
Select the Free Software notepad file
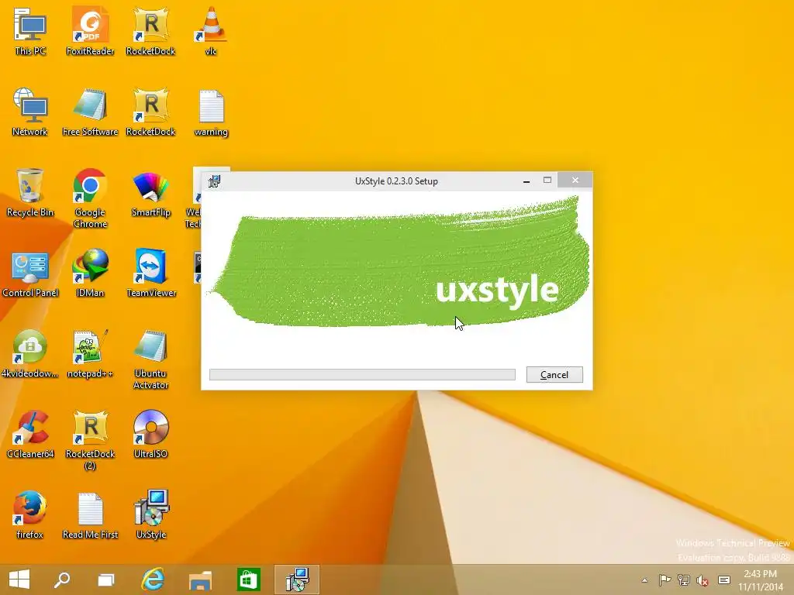[90, 112]
